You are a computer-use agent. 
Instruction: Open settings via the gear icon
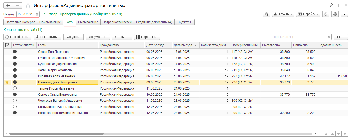click(x=335, y=14)
